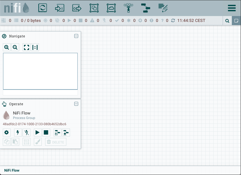Select the Process Group toolbar icon
This screenshot has height=175, width=241.
94,8
